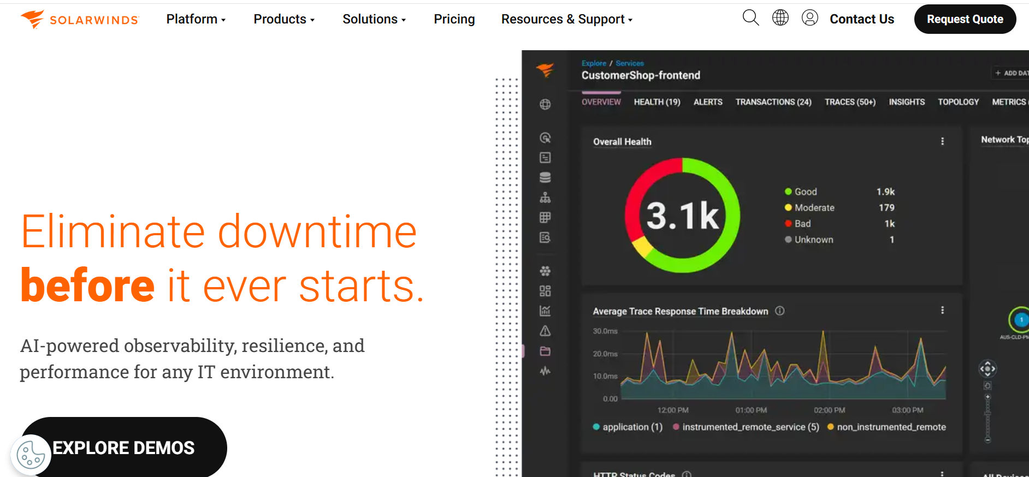
Task: Click the document list icon in dashboard sidebar
Action: point(545,158)
